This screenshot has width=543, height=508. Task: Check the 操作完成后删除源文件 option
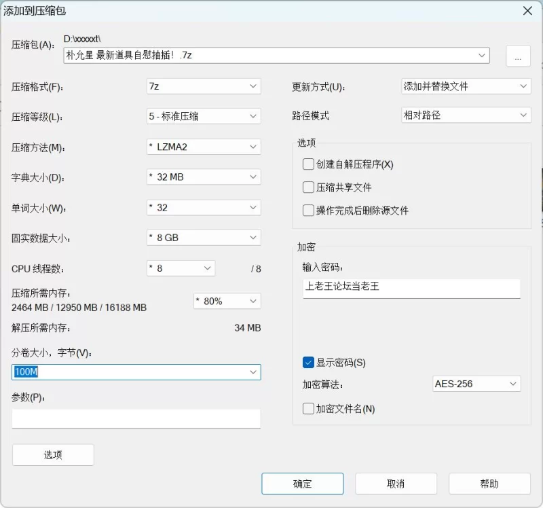click(x=309, y=211)
